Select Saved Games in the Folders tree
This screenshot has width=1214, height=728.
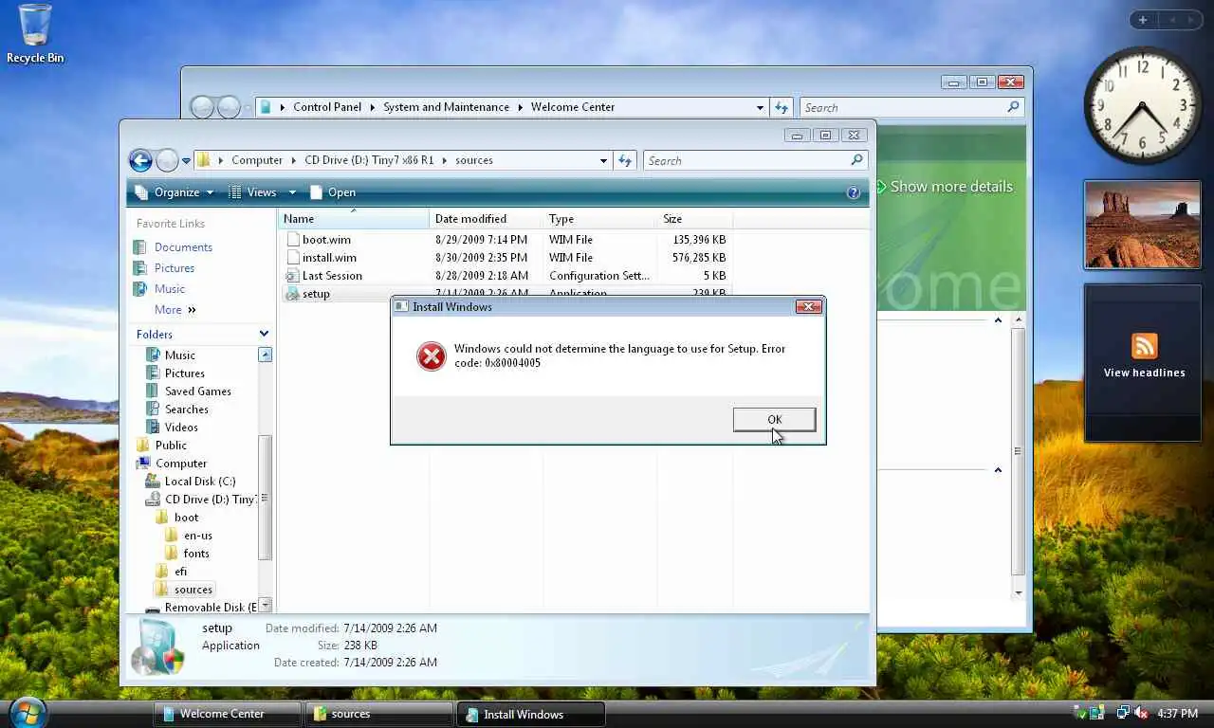point(197,391)
